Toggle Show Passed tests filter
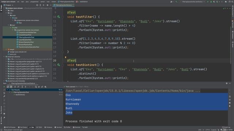This screenshot has width=234, height=131. point(8,87)
